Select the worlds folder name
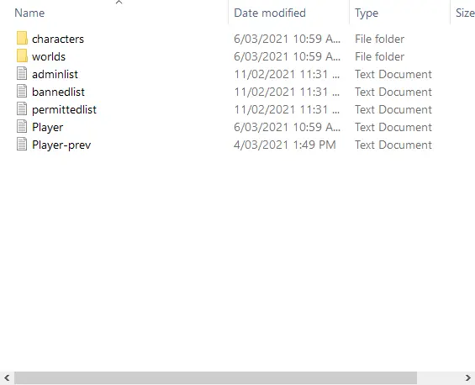Screen dimensions: 475x385 (49, 56)
